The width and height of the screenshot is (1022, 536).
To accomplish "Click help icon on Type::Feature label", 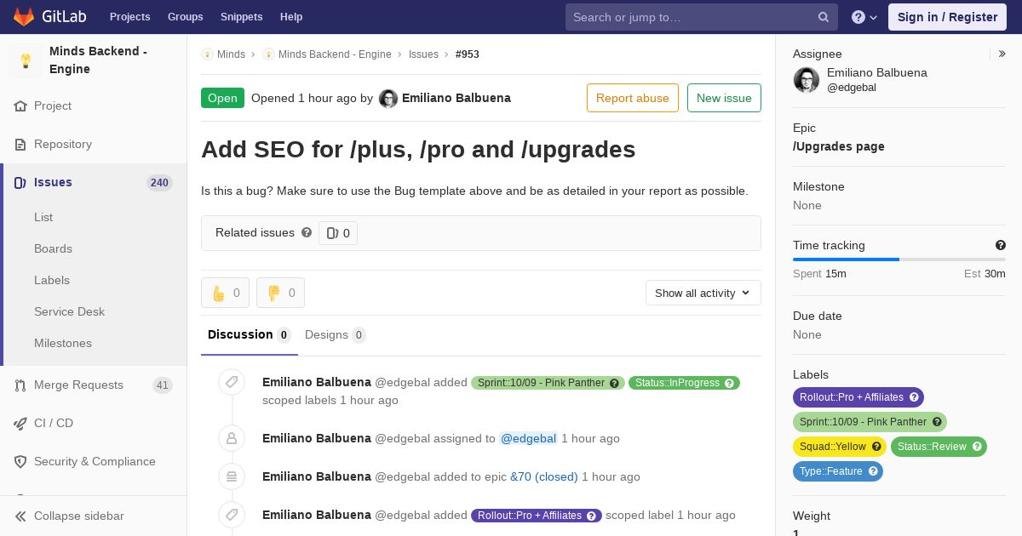I will click(873, 471).
